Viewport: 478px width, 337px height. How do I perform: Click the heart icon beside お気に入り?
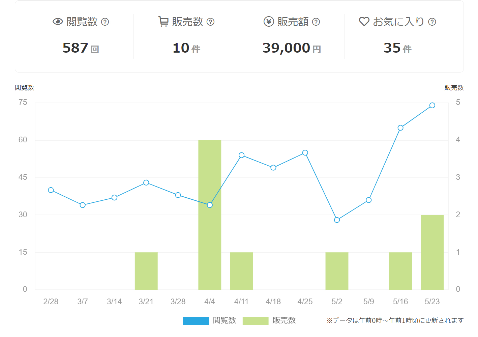point(364,22)
